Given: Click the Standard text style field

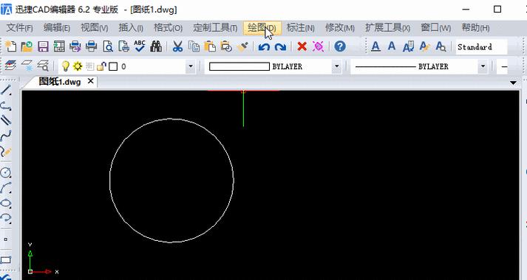Looking at the screenshot, I should [481, 47].
